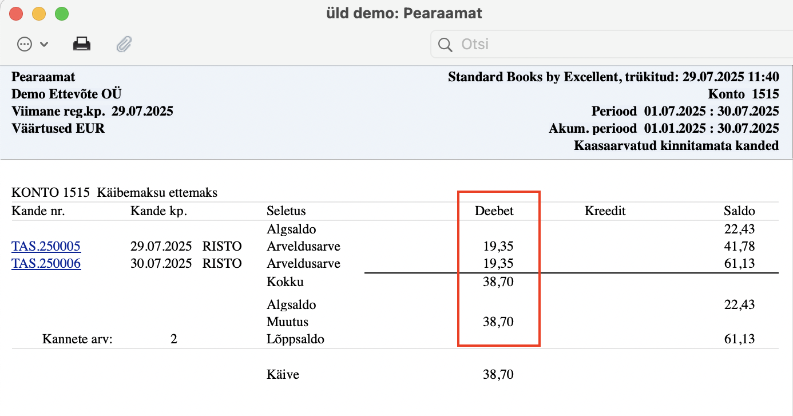
Task: Open attachments via the paperclip icon
Action: tap(124, 44)
